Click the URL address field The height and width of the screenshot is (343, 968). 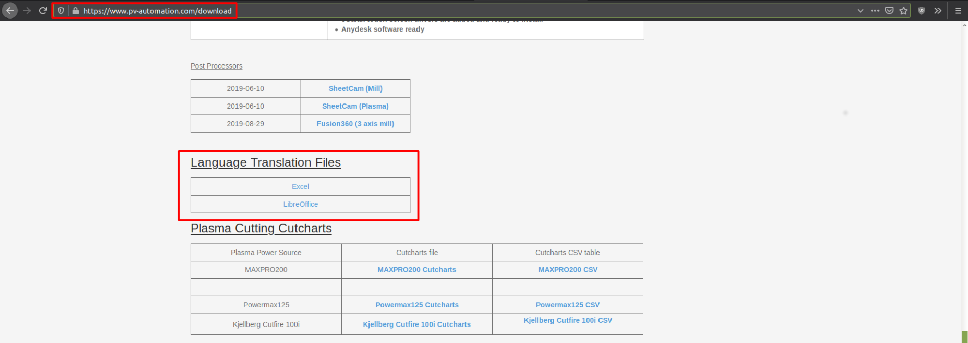point(436,11)
